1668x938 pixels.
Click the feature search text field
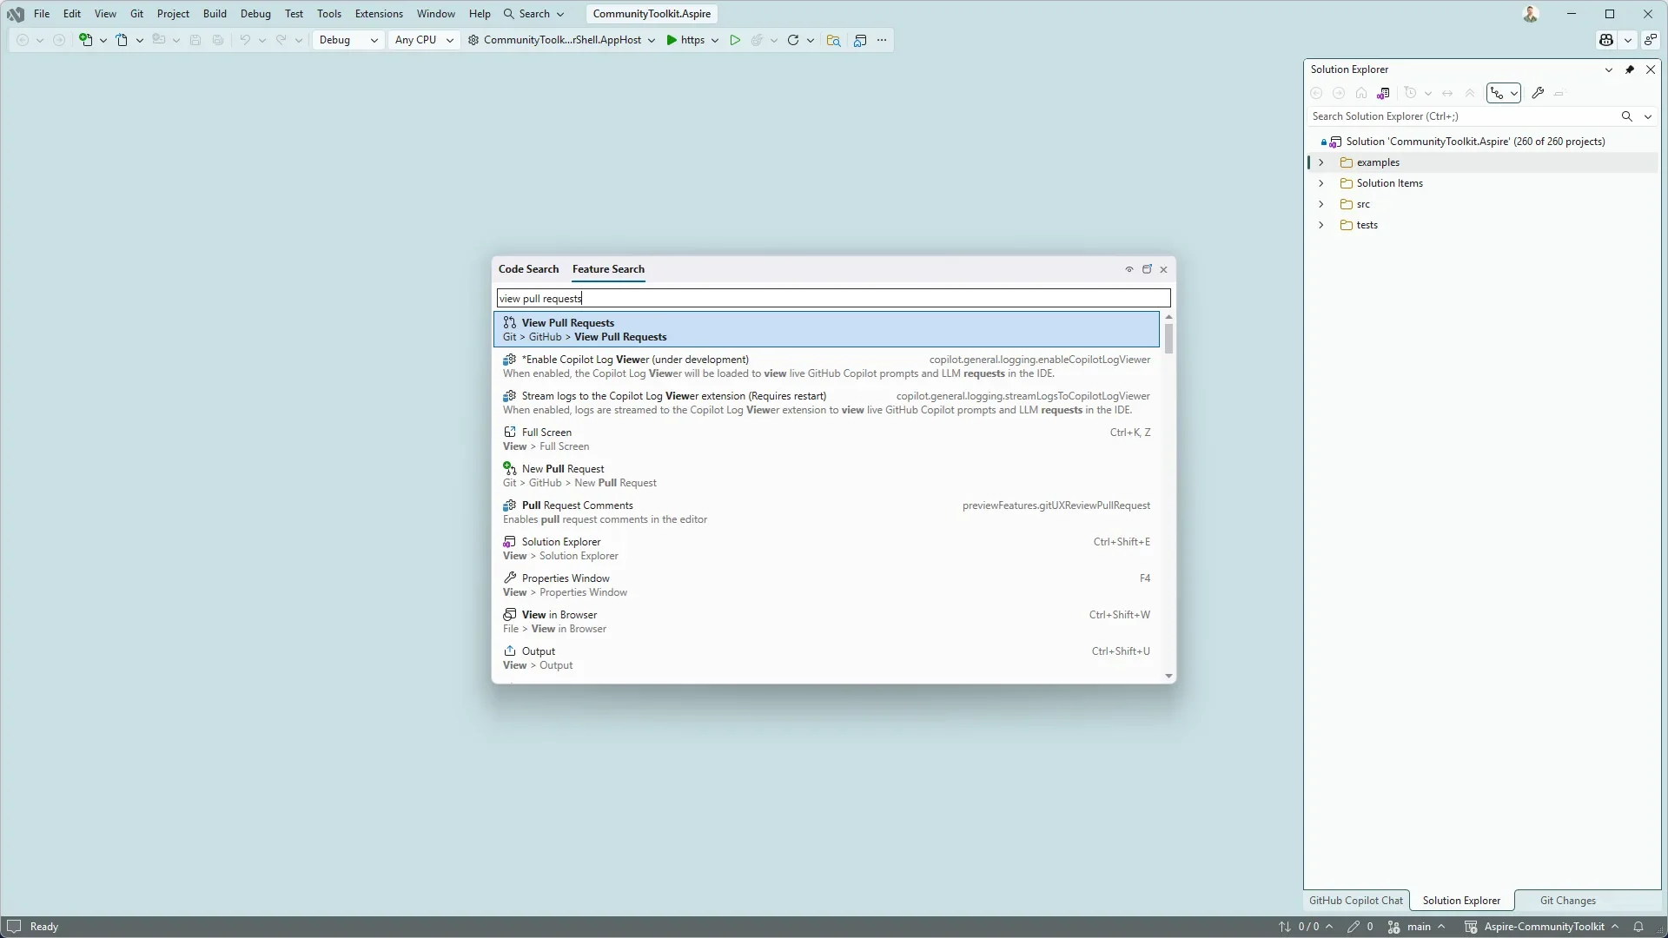pos(833,299)
